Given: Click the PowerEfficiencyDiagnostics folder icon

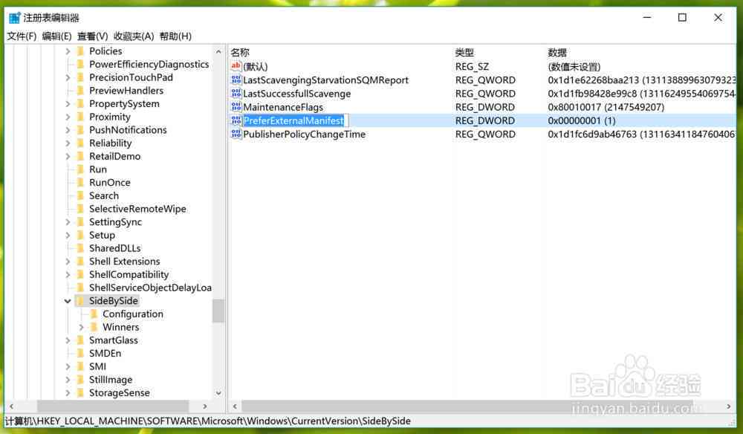Looking at the screenshot, I should [x=80, y=64].
